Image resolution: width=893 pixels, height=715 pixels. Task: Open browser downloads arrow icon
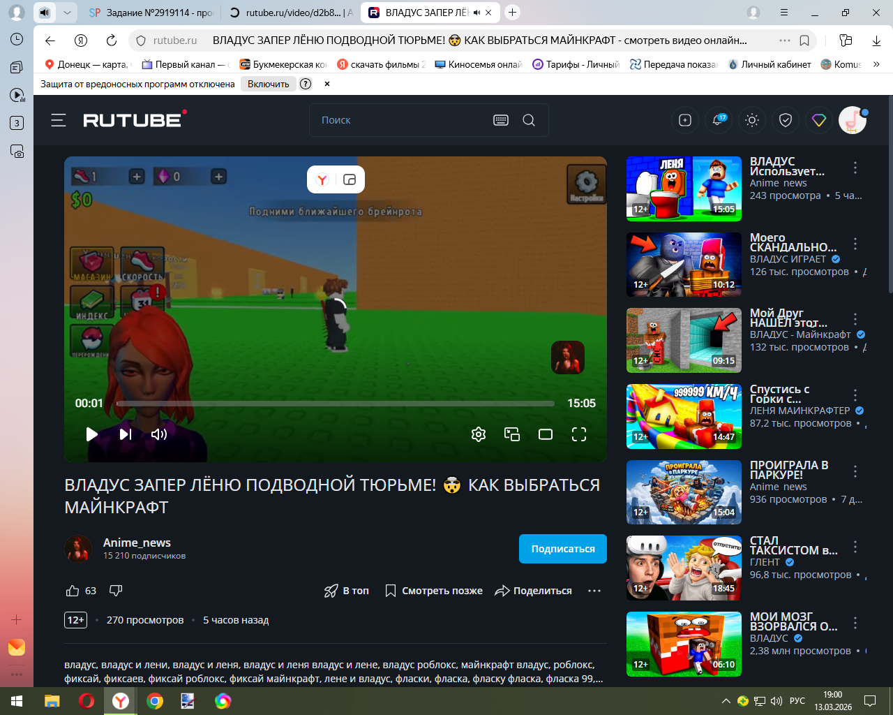pyautogui.click(x=877, y=40)
